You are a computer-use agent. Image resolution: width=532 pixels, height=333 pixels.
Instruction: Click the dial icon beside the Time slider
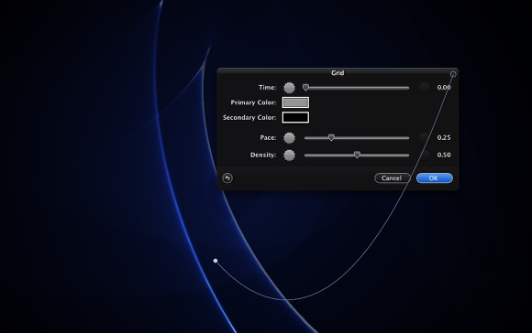coord(289,88)
